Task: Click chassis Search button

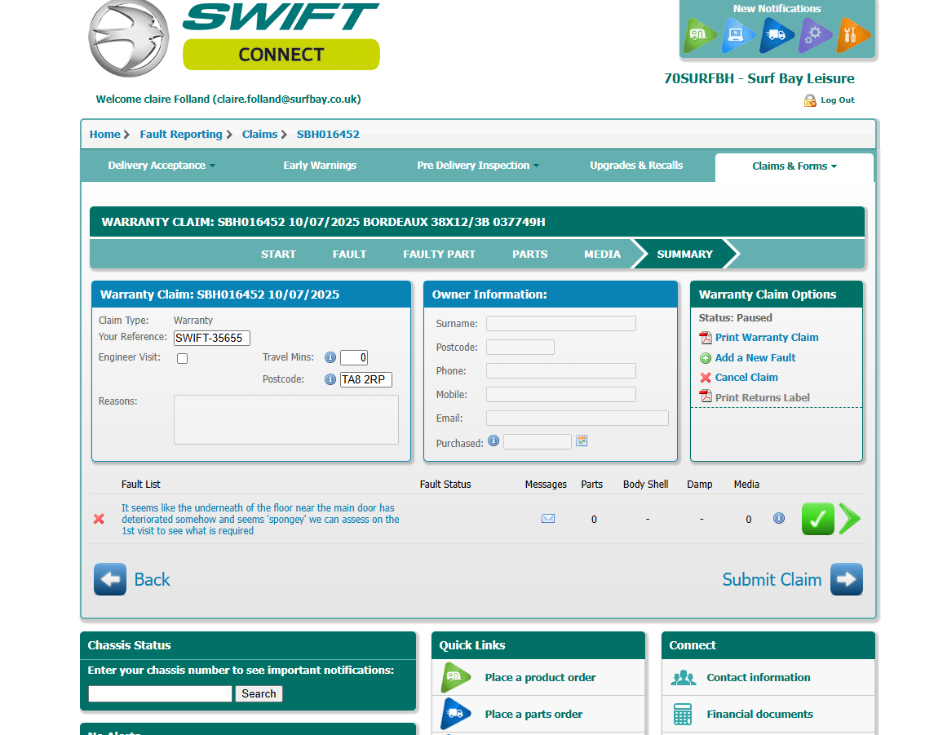Action: click(259, 693)
